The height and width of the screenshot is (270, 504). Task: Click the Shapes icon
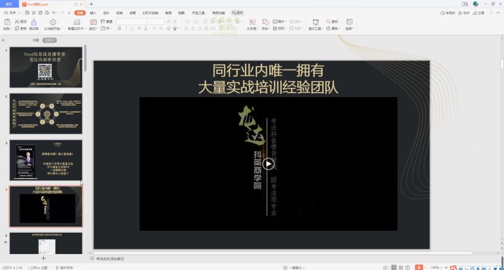pos(266,22)
